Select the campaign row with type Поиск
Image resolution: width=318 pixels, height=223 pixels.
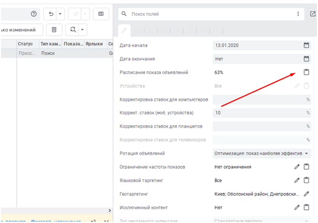pyautogui.click(x=57, y=53)
